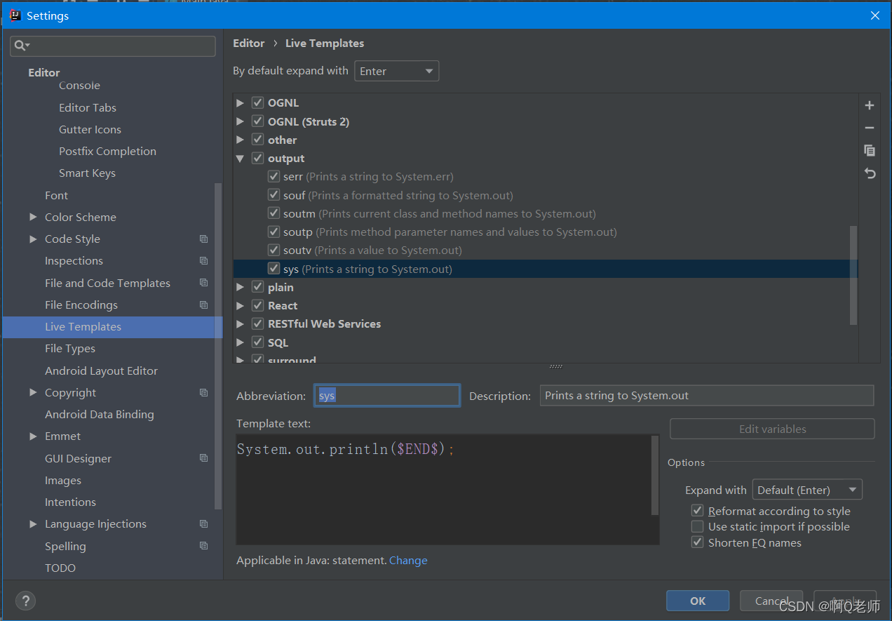892x621 pixels.
Task: Open the Postfix Completion settings page
Action: pos(107,152)
